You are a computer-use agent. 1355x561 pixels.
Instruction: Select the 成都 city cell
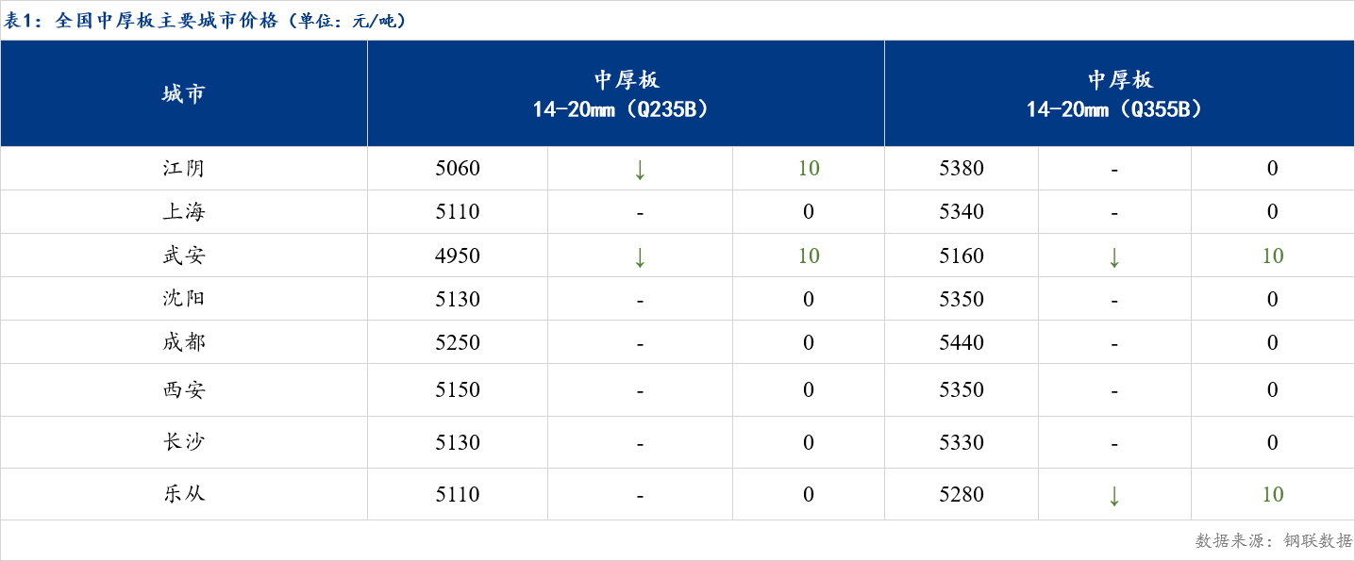(x=183, y=342)
